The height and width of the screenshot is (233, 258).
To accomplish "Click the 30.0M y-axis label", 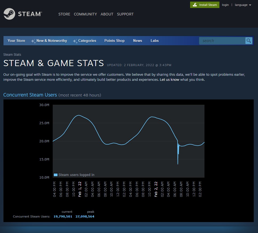I will (44, 105).
